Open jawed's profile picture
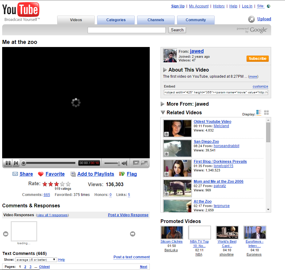The width and height of the screenshot is (285, 270). 170,56
